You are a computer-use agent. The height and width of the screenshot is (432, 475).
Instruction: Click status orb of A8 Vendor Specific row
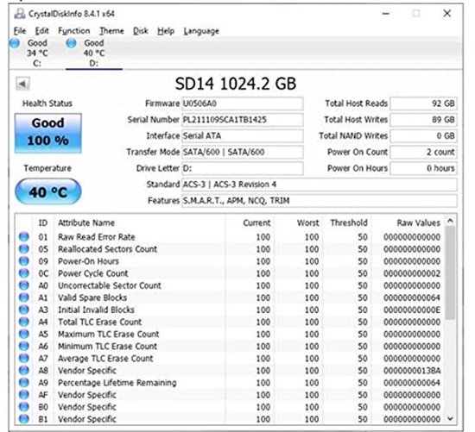coord(24,370)
